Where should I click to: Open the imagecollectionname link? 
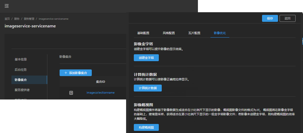(101, 93)
